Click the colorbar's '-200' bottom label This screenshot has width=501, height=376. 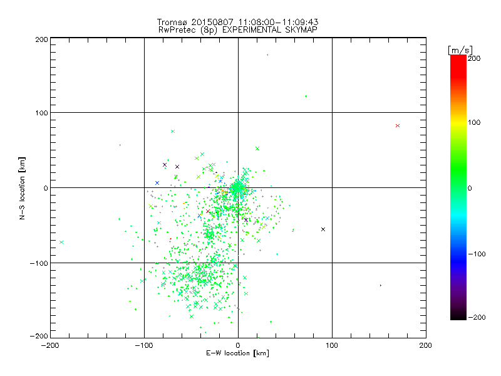[477, 317]
